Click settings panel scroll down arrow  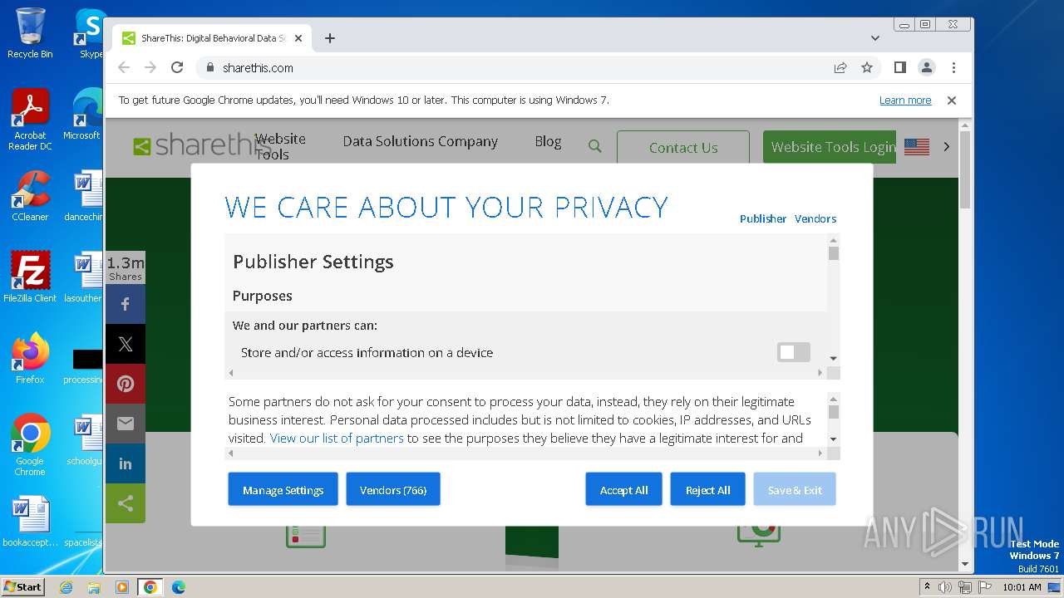point(834,360)
